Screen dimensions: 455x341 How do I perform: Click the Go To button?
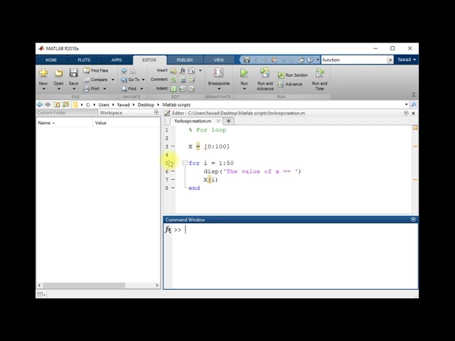click(130, 80)
